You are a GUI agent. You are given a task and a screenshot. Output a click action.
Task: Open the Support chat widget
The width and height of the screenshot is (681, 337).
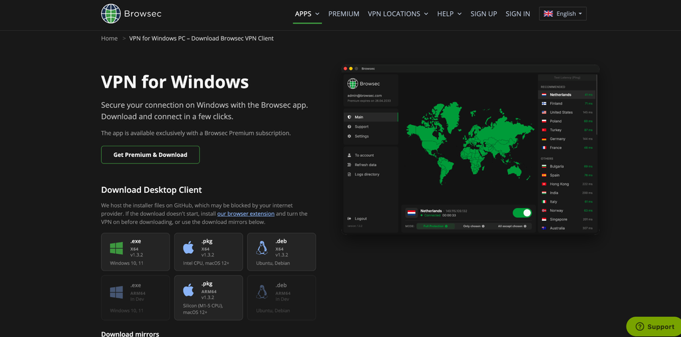(x=655, y=326)
